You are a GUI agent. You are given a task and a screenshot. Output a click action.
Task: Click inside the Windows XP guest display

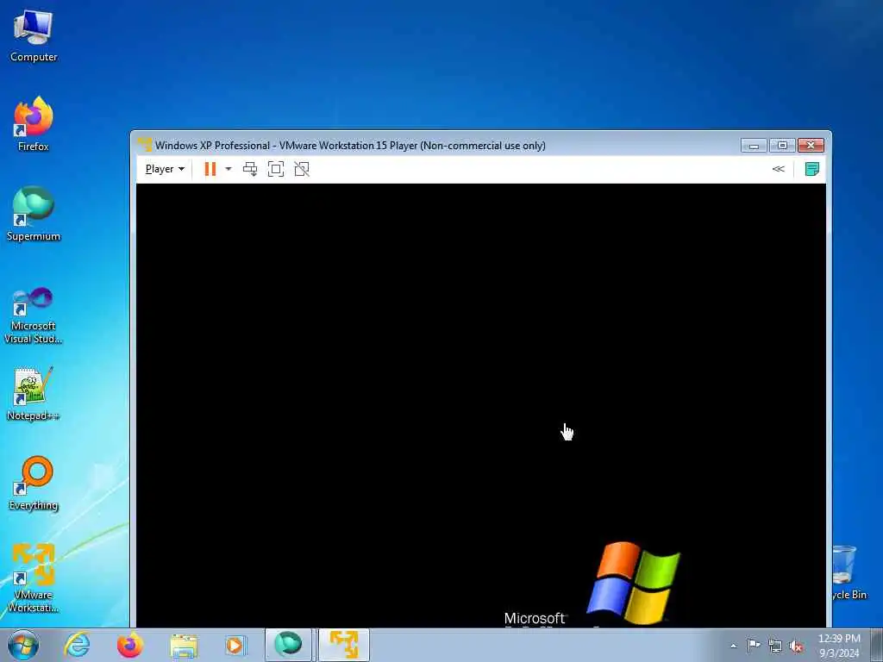coord(481,405)
